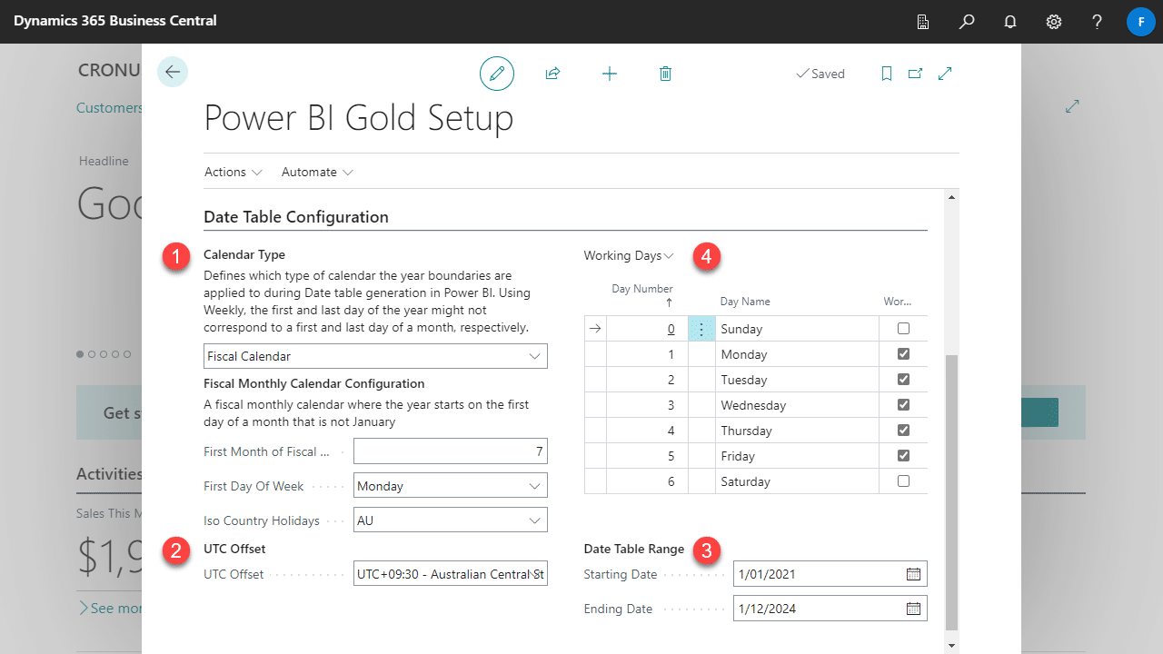This screenshot has width=1163, height=654.
Task: Toggle Saturday working day checkbox
Action: [x=903, y=481]
